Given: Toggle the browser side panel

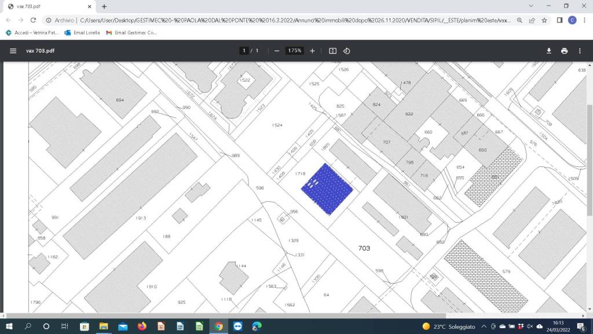Looking at the screenshot, I should [559, 20].
